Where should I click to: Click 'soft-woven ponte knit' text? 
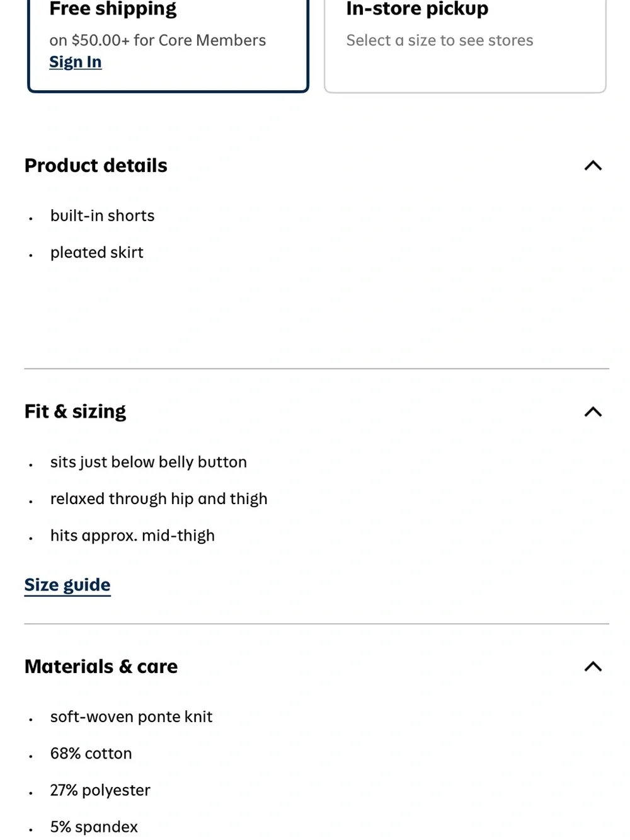click(131, 716)
